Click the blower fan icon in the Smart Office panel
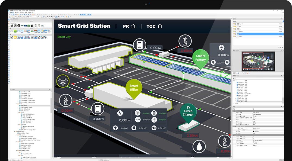Viewport: 292px width, 161px height. point(154,128)
